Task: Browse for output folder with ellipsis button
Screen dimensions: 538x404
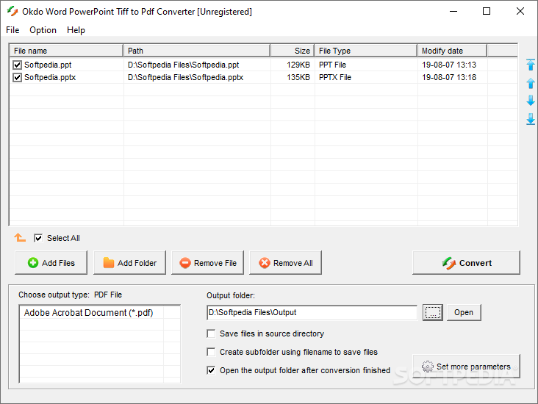Action: (433, 312)
